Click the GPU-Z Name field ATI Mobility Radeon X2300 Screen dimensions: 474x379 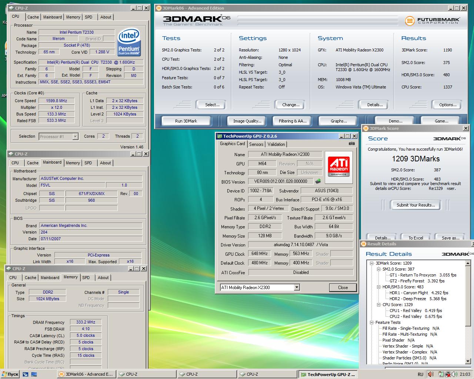(x=285, y=154)
